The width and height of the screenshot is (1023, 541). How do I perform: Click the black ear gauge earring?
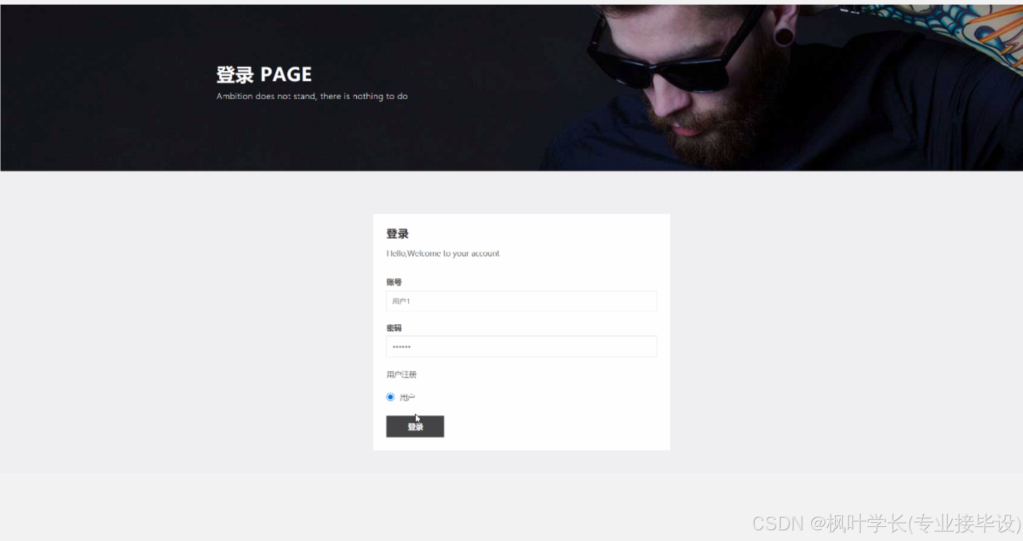coord(784,36)
